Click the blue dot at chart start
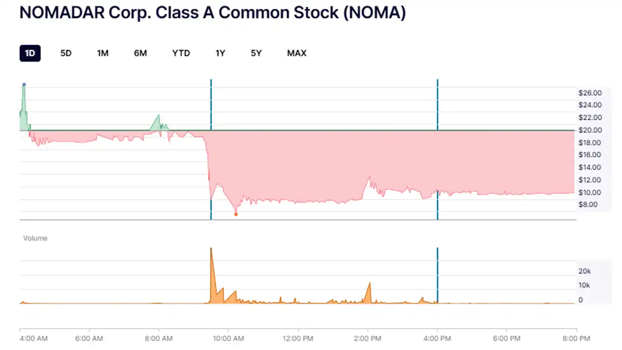The image size is (622, 350). click(x=23, y=84)
